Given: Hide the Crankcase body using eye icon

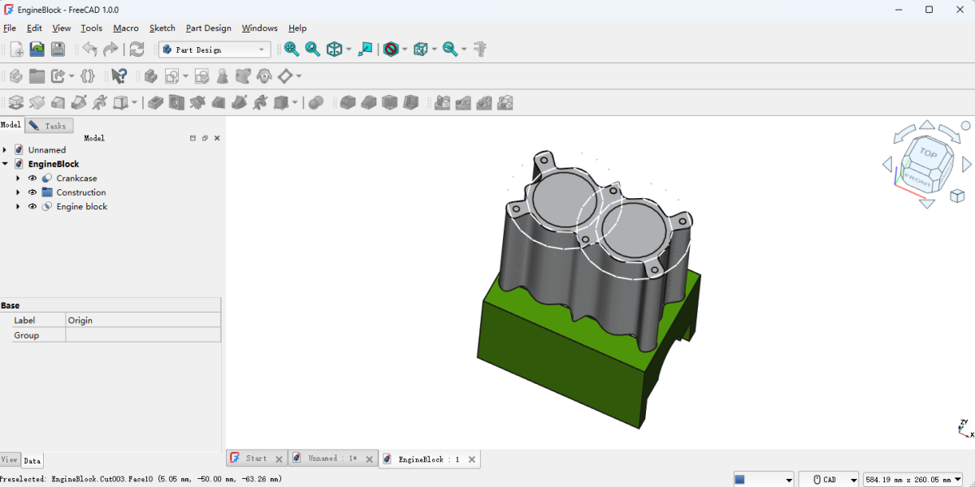Looking at the screenshot, I should point(32,179).
